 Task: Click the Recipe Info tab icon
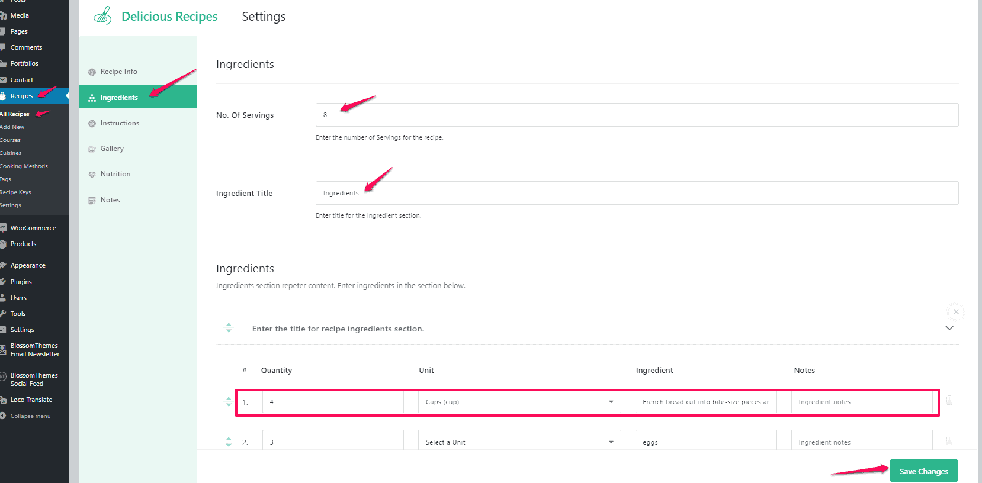[92, 72]
